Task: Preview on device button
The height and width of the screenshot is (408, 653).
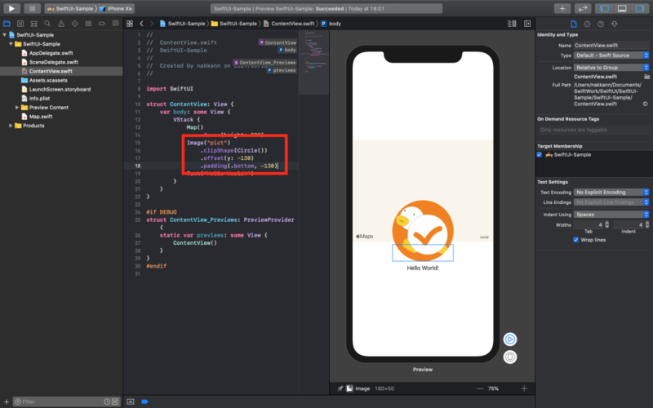Action: [x=509, y=357]
